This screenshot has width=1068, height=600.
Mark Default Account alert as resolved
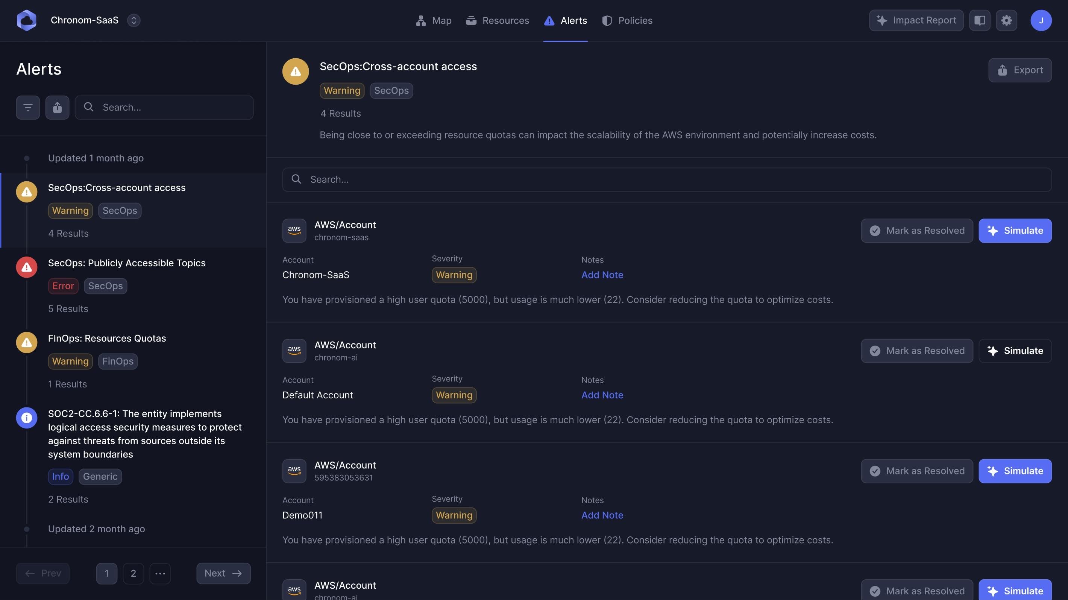point(917,351)
